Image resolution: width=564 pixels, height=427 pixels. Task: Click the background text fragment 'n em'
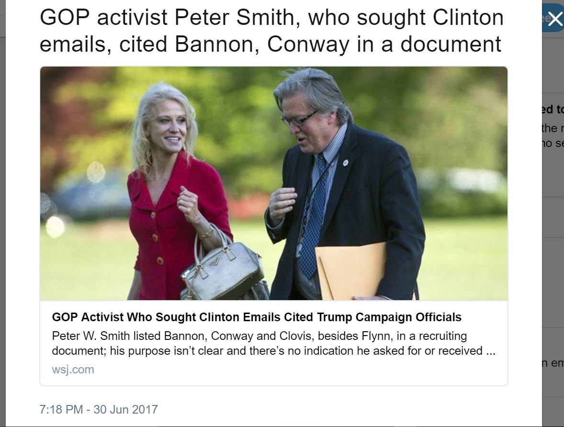click(x=553, y=363)
